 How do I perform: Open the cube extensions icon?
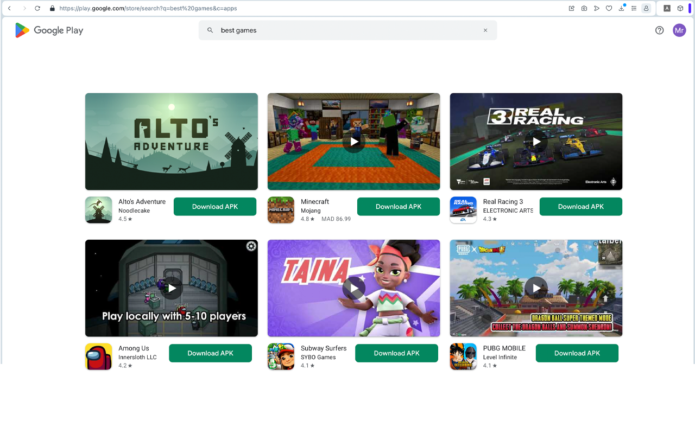(x=680, y=8)
